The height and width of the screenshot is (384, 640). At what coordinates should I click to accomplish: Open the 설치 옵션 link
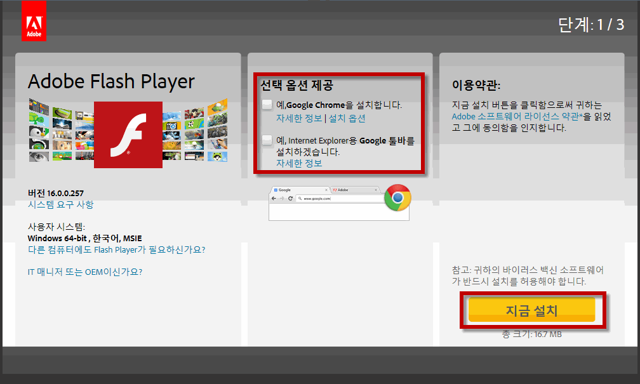click(x=347, y=118)
